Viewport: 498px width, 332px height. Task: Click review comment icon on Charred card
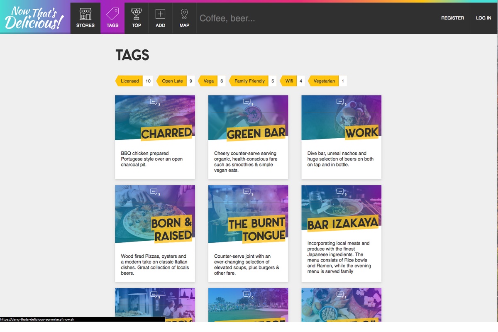154,102
